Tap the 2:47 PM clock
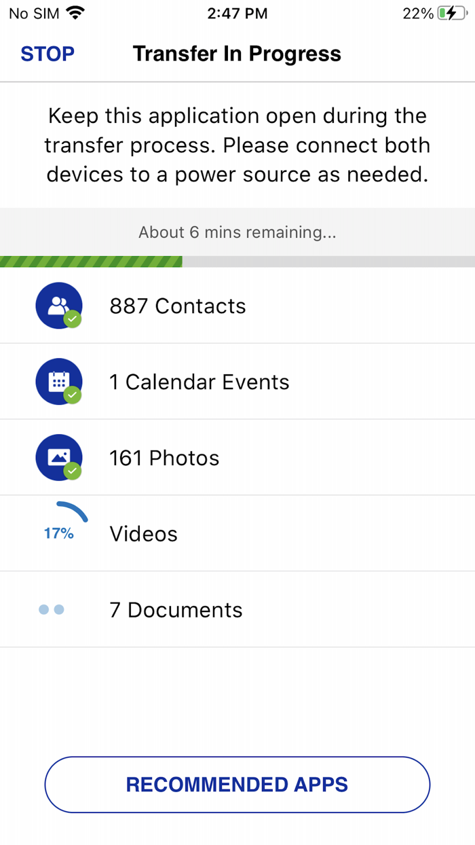Viewport: 475px width, 845px height. pos(237,14)
